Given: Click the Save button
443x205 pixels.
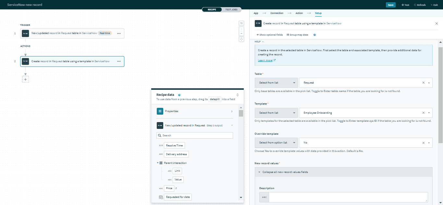Looking at the screenshot, I should tap(390, 5).
